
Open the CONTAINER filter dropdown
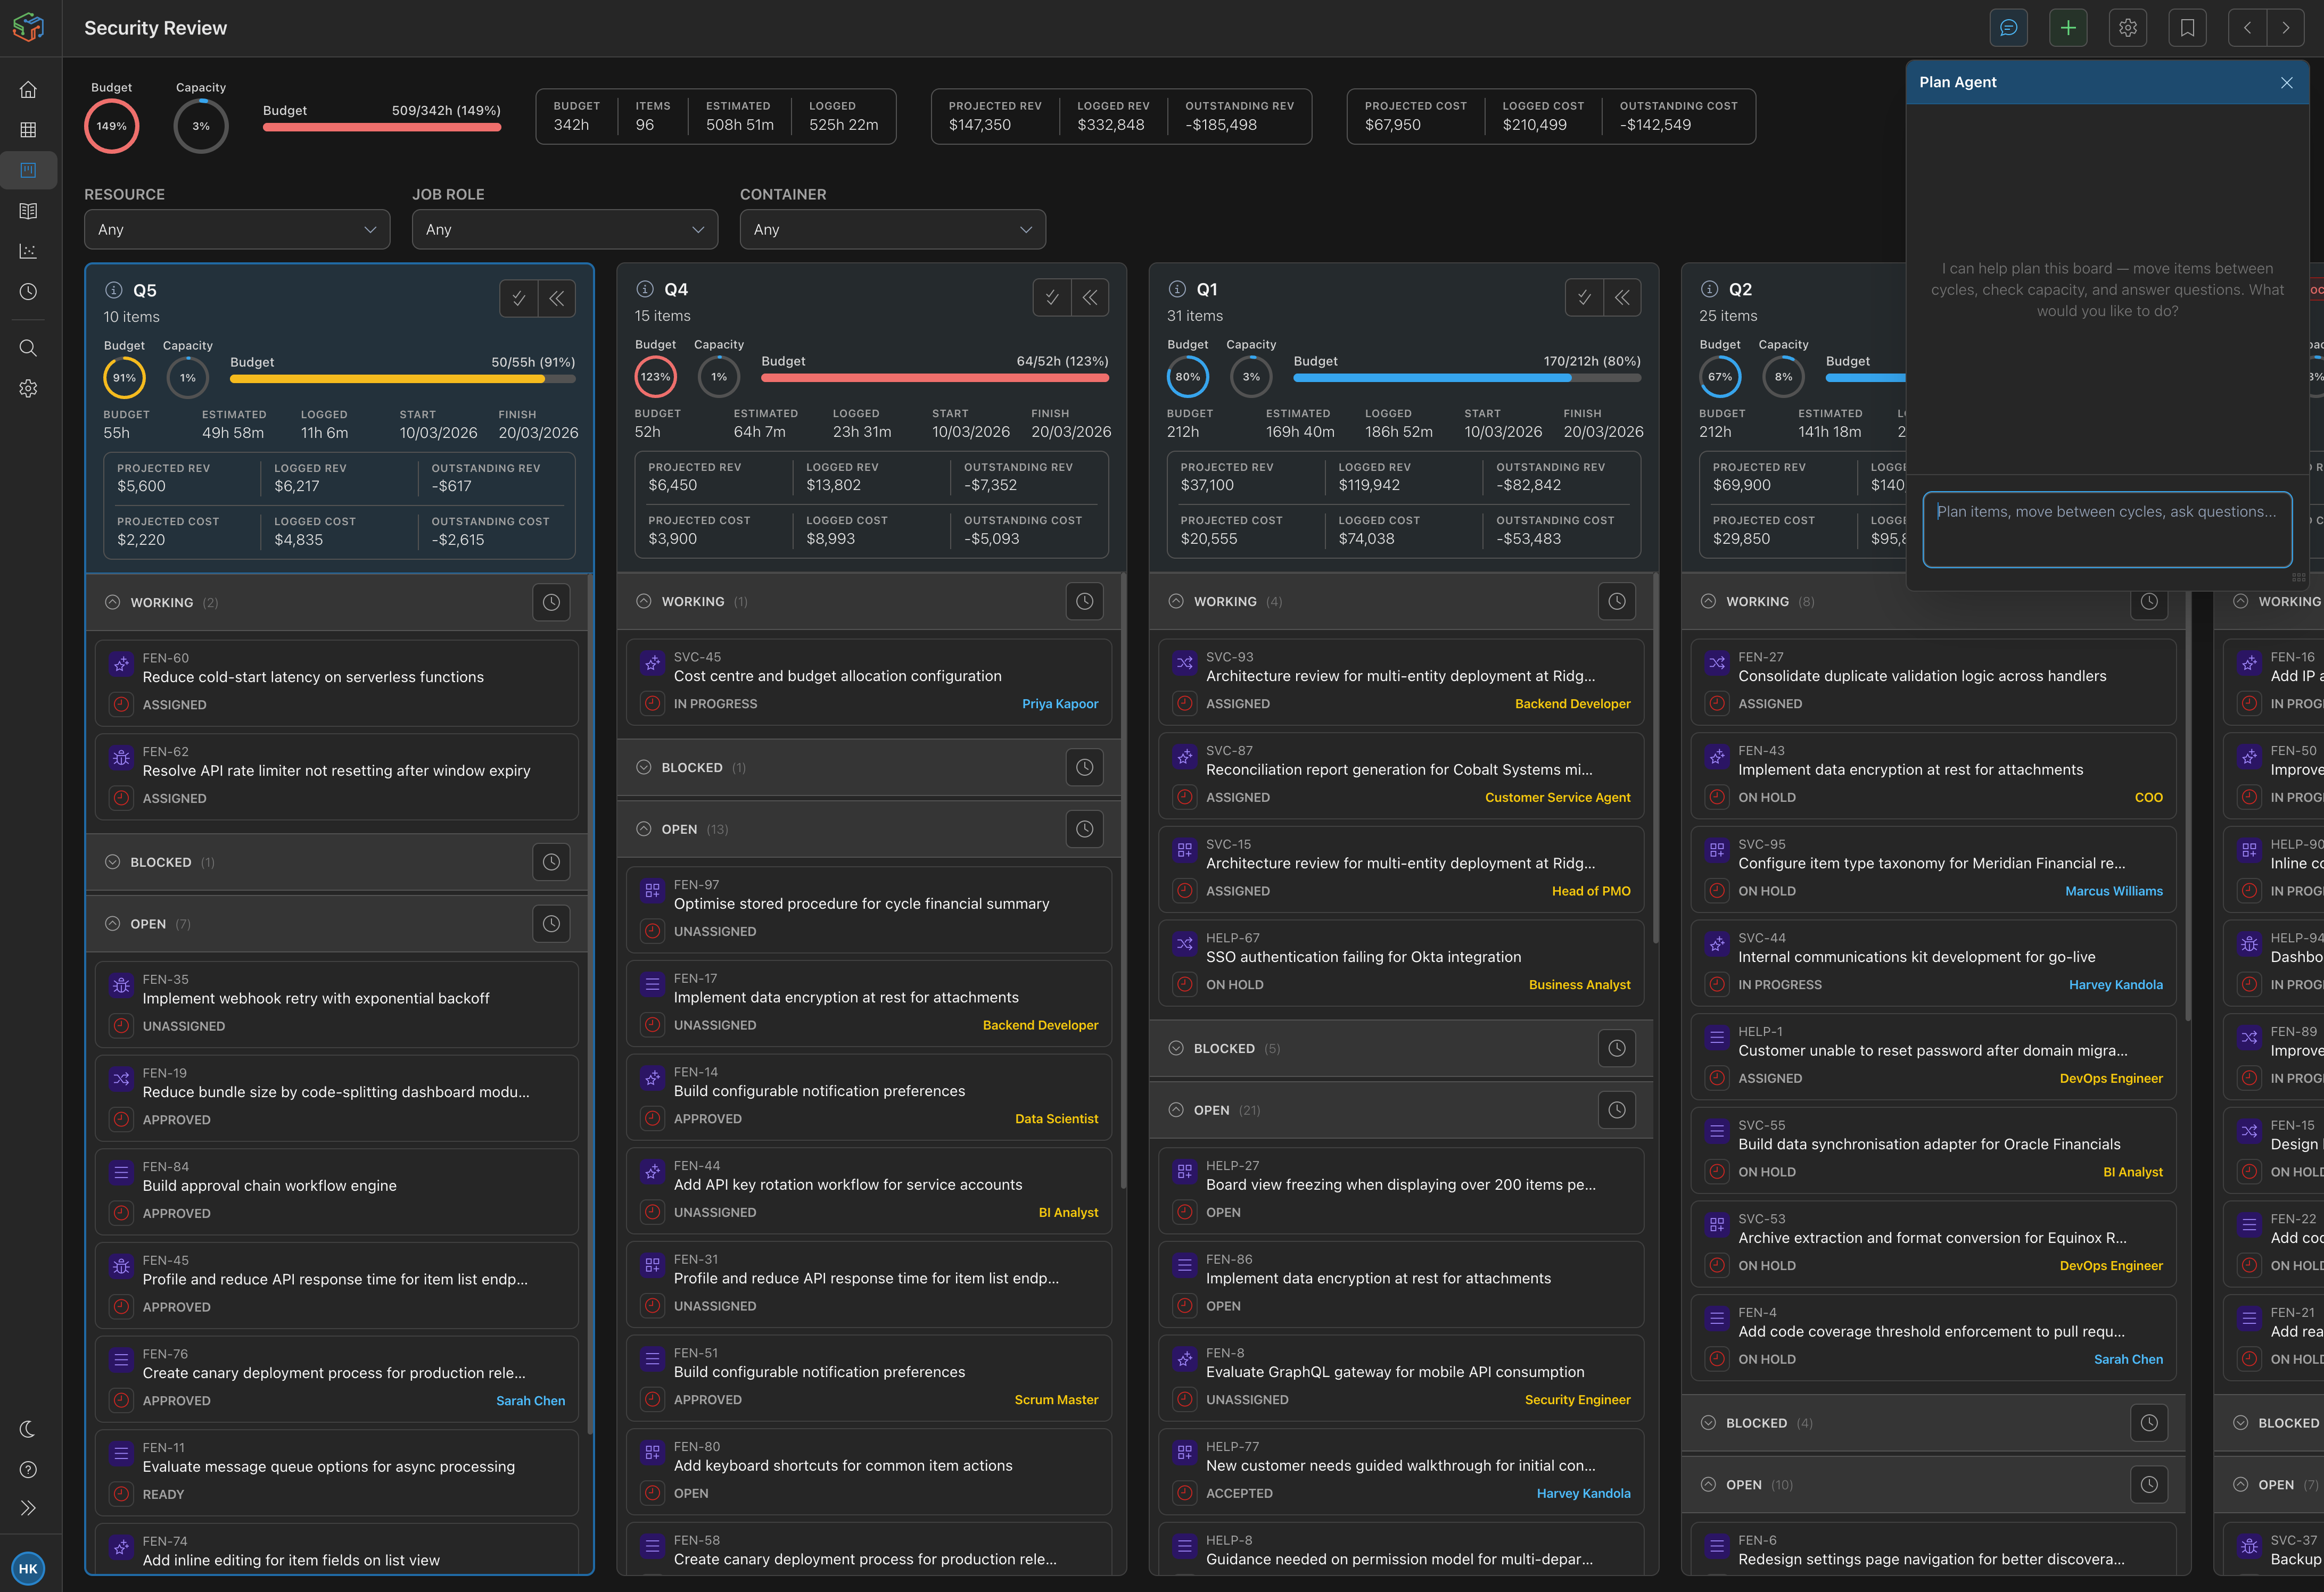[x=891, y=229]
